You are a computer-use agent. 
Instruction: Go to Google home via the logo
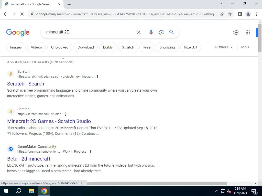[x=18, y=32]
